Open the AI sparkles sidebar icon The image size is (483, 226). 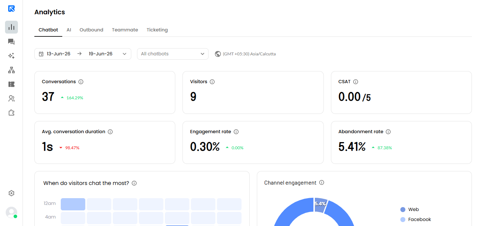pos(11,56)
